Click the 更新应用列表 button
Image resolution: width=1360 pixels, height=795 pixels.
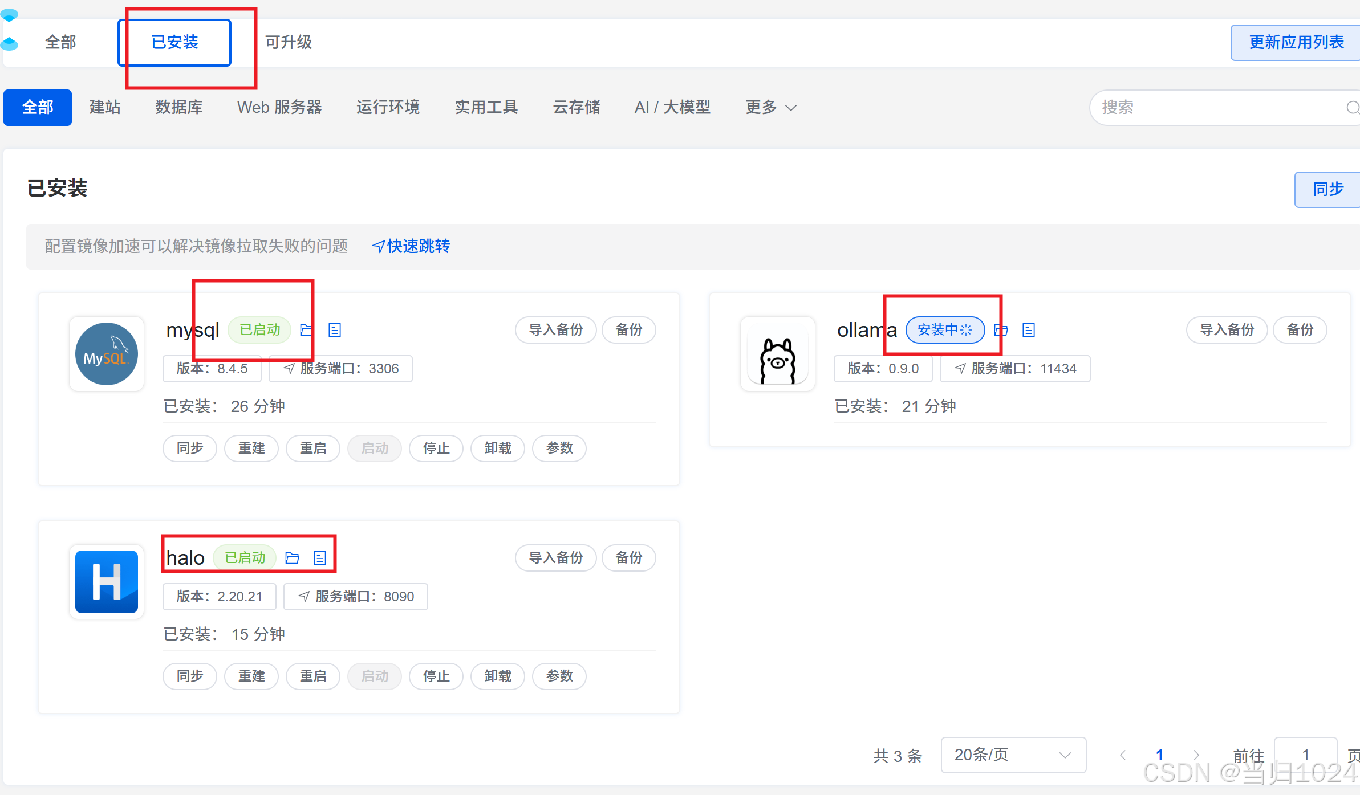(1295, 43)
